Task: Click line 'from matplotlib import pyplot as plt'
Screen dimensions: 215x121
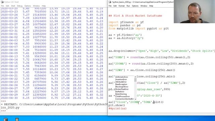Action: click(x=138, y=29)
